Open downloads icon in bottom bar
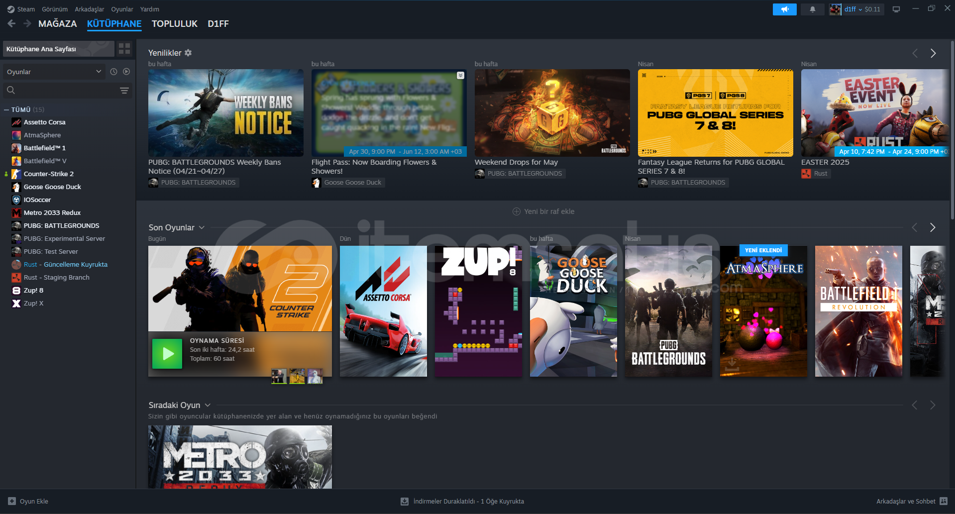Screen dimensions: 955x514 (405, 501)
